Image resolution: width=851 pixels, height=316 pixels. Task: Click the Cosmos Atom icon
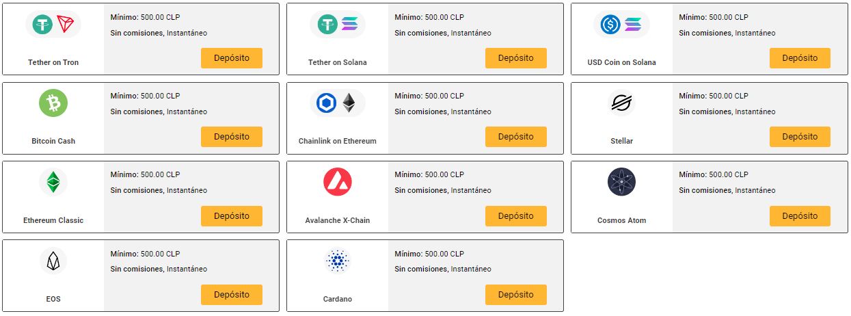621,182
